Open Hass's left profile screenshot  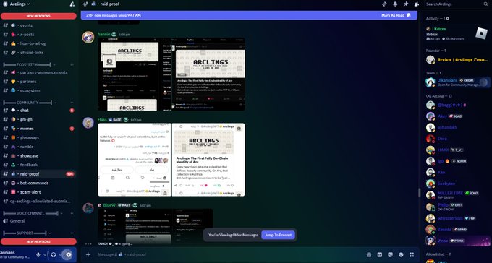(x=135, y=160)
